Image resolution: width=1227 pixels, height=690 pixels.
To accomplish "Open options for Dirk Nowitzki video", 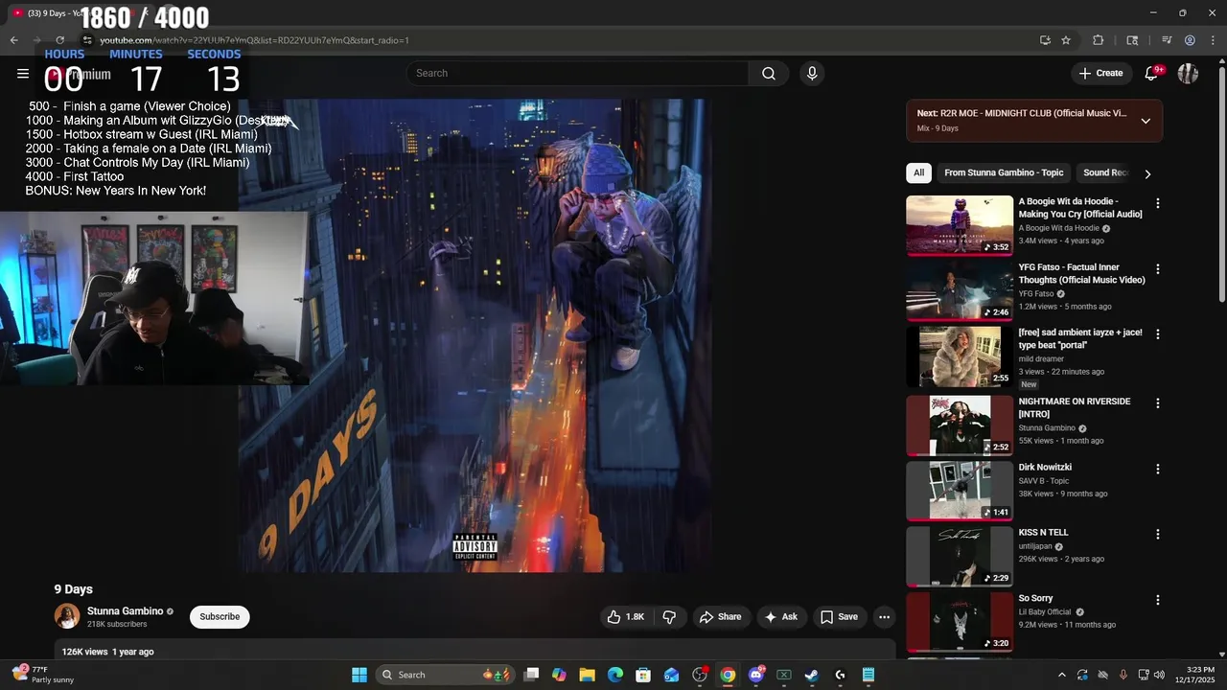I will [x=1157, y=470].
